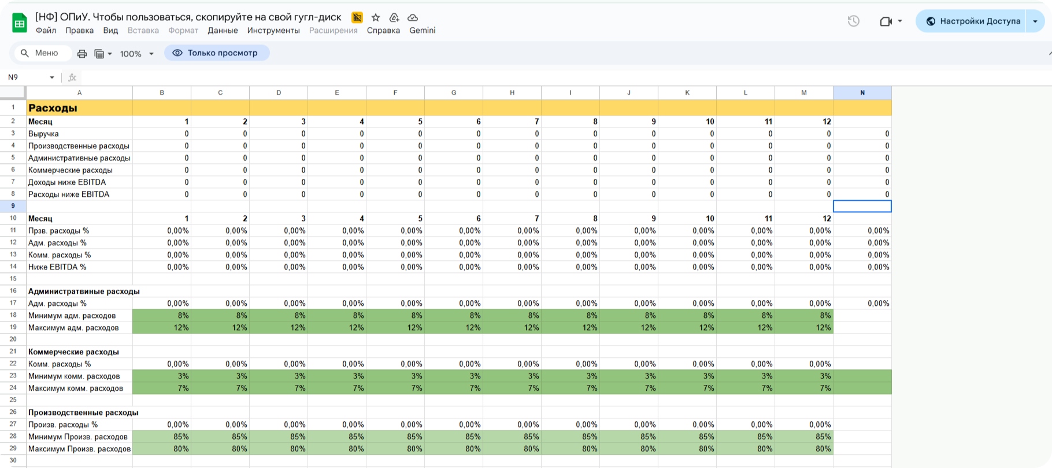The image size is (1052, 468).
Task: Open the Данные menu
Action: 223,31
